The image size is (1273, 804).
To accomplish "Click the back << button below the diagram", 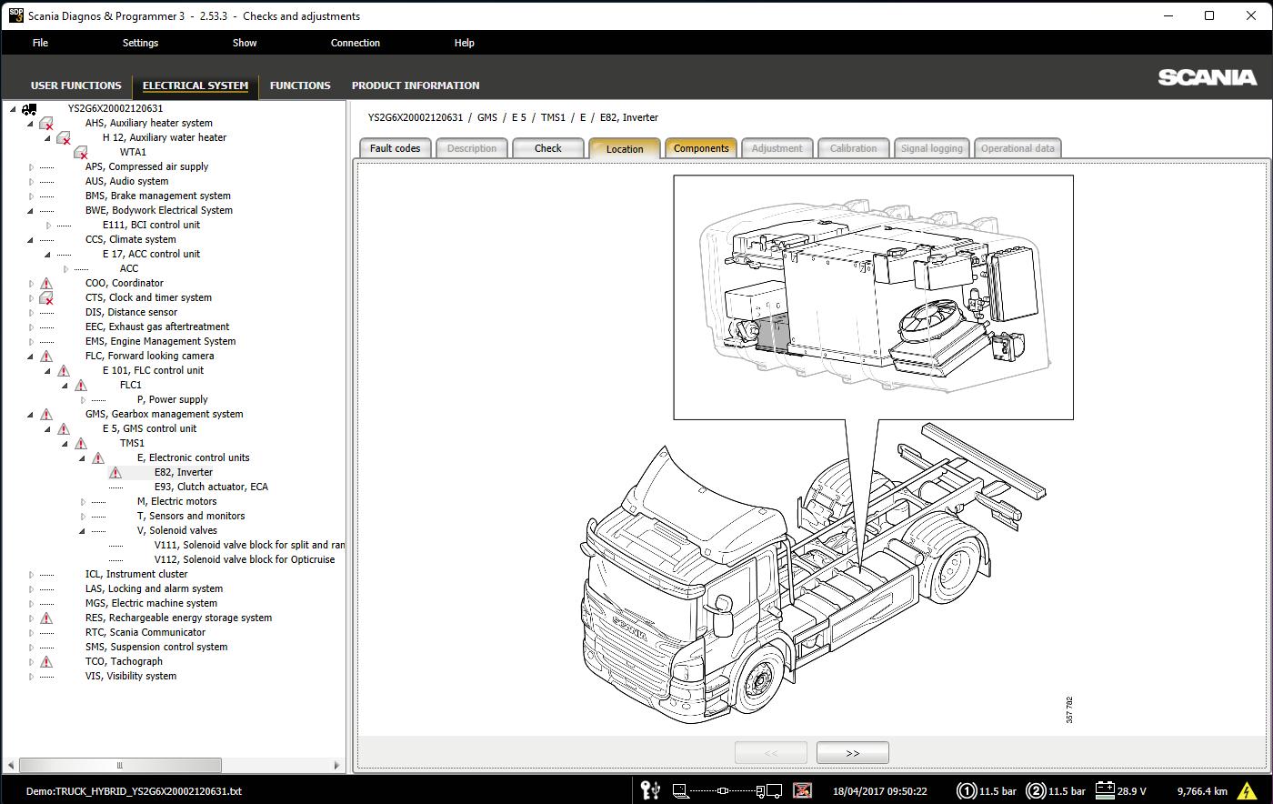I will coord(770,752).
